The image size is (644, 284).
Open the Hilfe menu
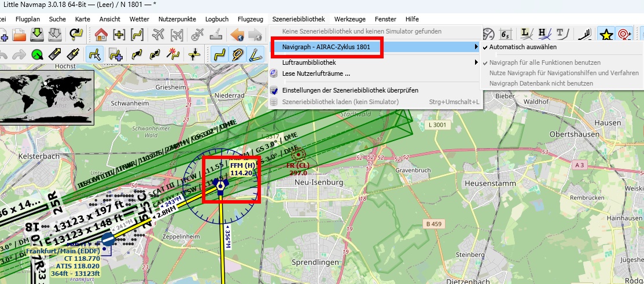pos(412,19)
